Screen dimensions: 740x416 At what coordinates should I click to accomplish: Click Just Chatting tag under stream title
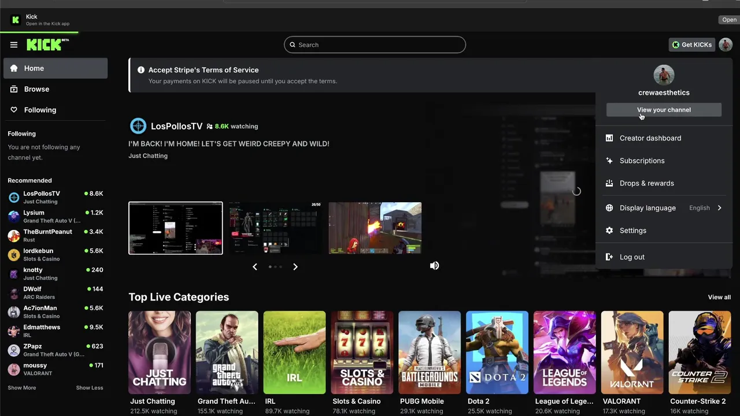click(148, 156)
